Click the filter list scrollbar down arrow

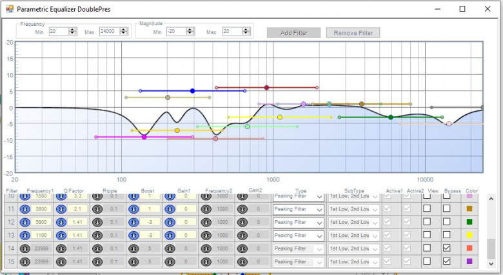point(491,264)
